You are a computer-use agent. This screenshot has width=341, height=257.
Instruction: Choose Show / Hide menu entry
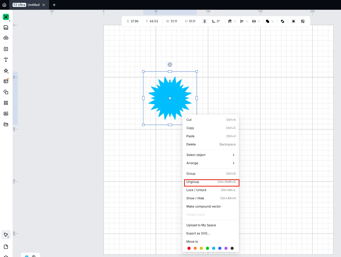click(211, 198)
